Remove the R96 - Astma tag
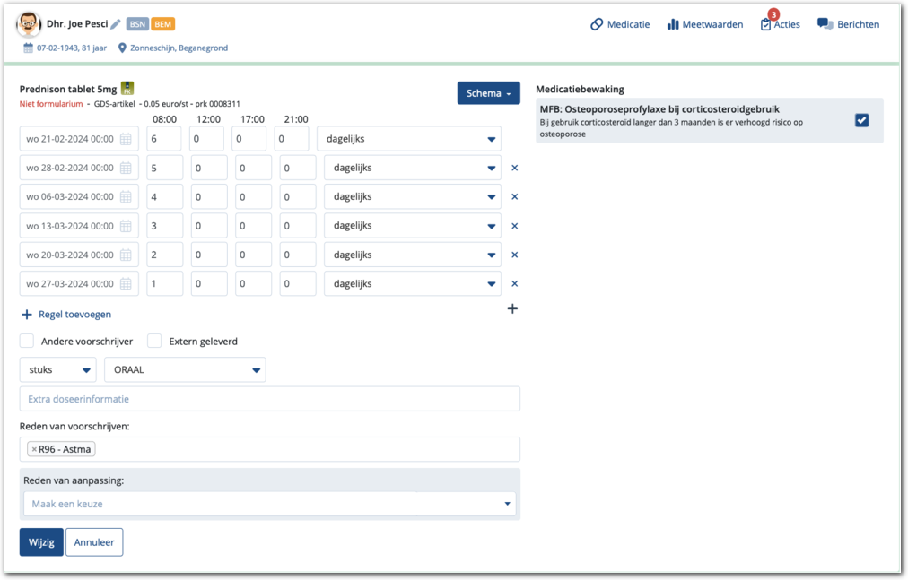908x580 pixels. point(34,449)
